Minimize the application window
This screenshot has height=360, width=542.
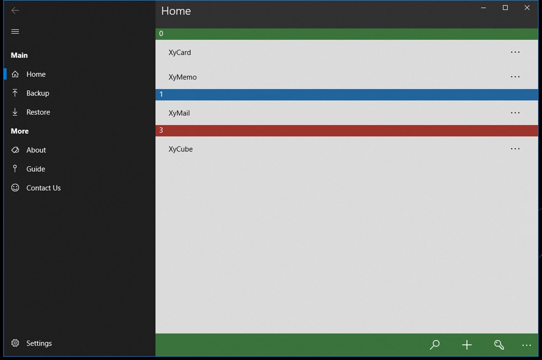[483, 8]
